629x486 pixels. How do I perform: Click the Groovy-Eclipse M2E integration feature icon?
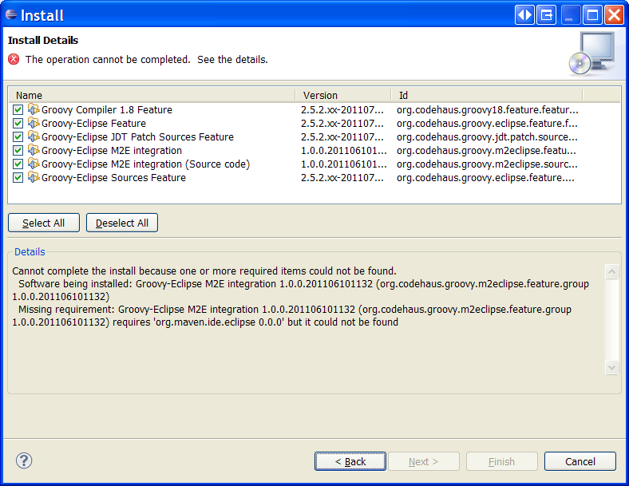pos(34,150)
